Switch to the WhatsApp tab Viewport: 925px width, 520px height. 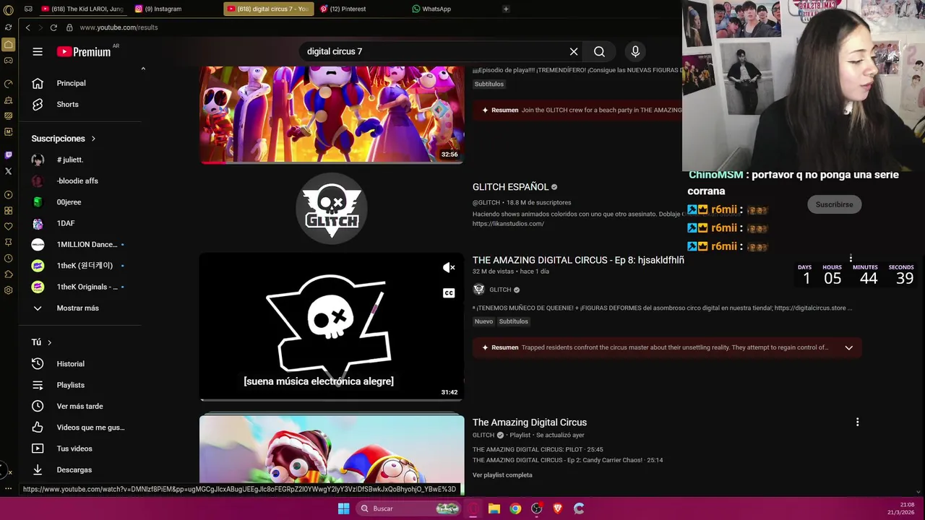(x=436, y=9)
